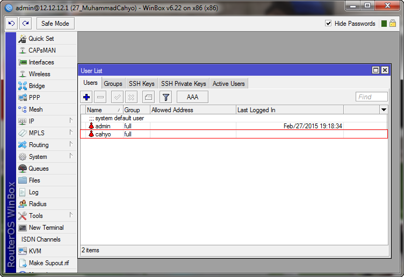The image size is (404, 277).
Task: Switch to the Users tab
Action: click(x=90, y=83)
